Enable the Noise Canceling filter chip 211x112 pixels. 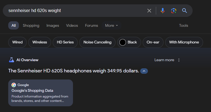point(97,42)
